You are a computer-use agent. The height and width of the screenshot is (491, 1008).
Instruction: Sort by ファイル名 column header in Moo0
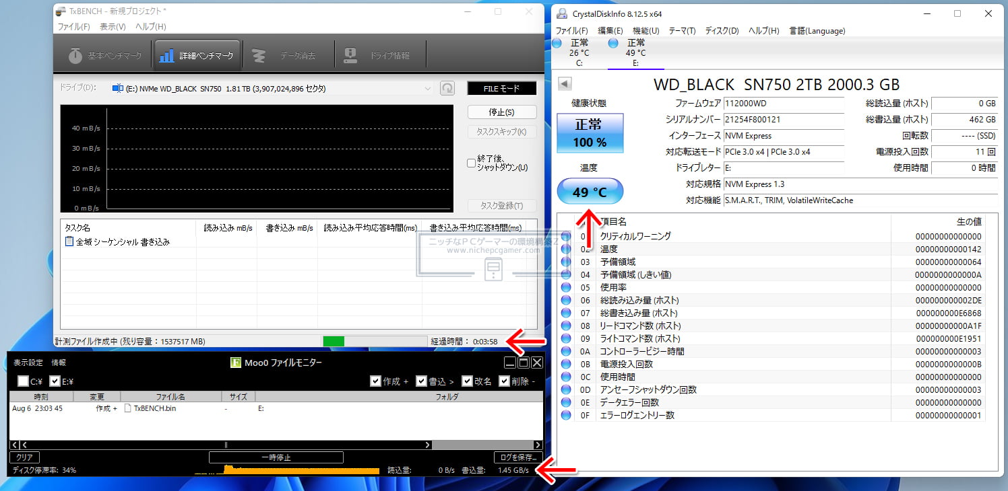point(170,397)
